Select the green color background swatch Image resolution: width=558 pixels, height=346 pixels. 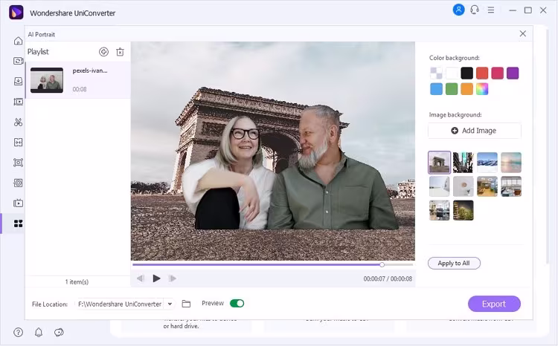pyautogui.click(x=452, y=89)
